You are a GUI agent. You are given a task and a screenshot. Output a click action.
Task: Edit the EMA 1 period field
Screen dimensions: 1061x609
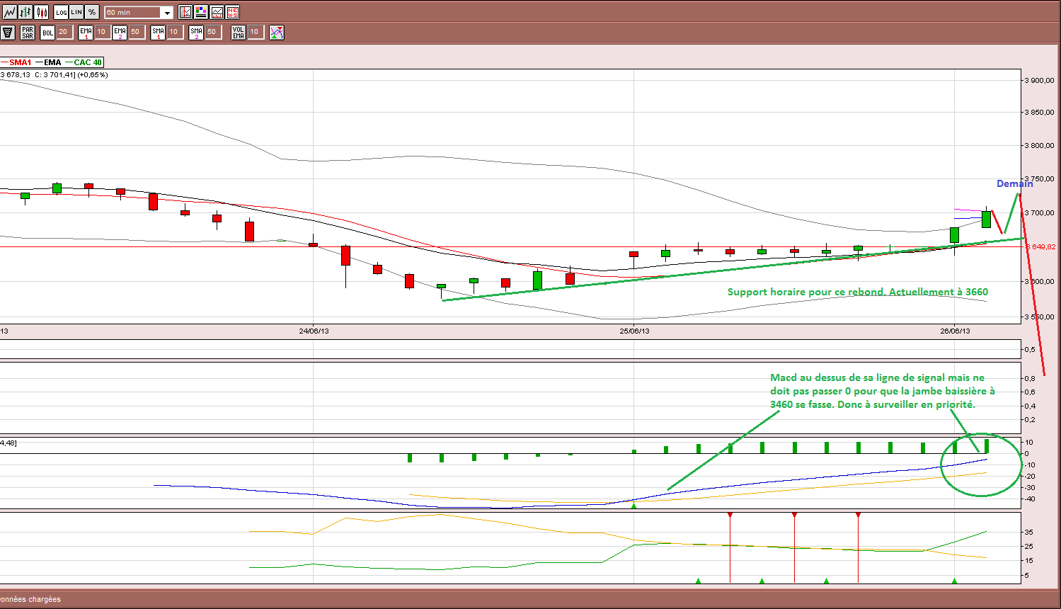(x=103, y=32)
